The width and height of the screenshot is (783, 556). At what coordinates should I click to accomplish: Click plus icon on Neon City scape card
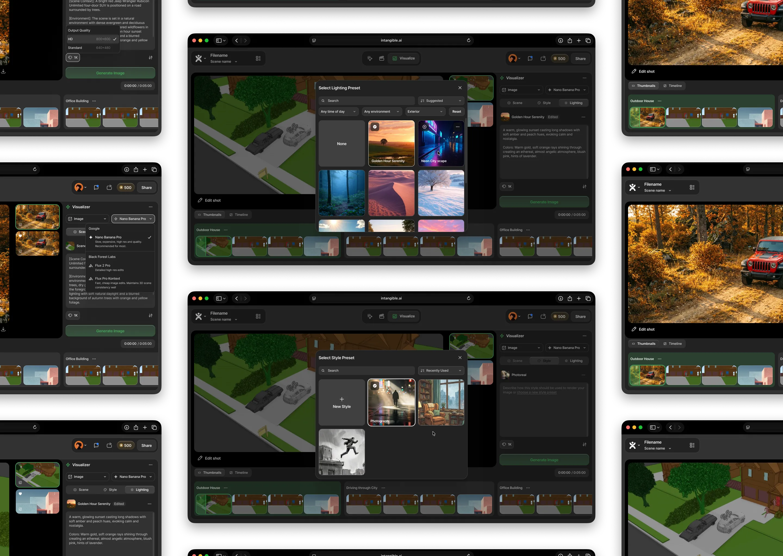(x=424, y=127)
